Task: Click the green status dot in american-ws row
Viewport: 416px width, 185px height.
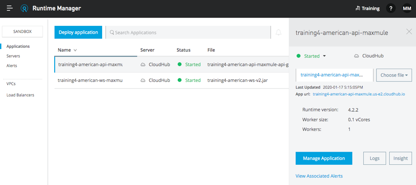Action: click(180, 80)
